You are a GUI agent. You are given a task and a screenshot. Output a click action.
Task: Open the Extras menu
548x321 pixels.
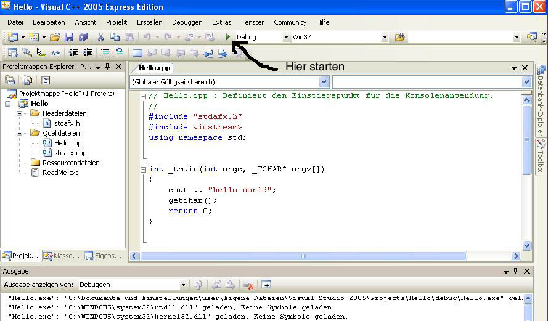coord(221,22)
